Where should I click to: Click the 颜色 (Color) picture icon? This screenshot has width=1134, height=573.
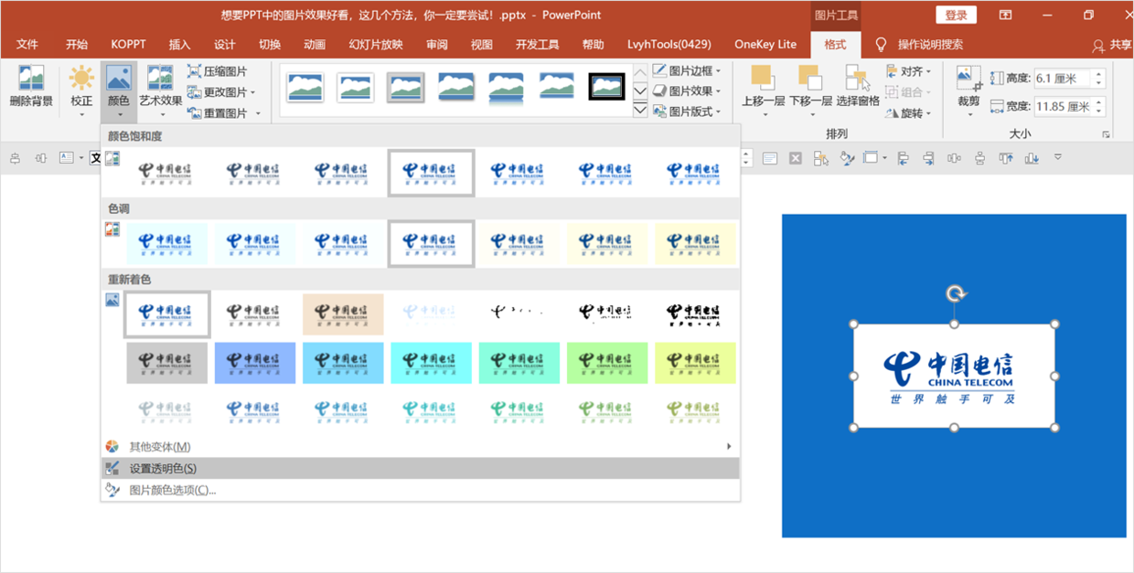coord(119,79)
